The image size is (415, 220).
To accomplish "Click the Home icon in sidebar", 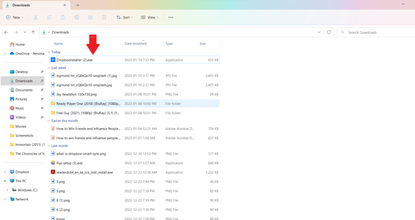I will tap(12, 45).
